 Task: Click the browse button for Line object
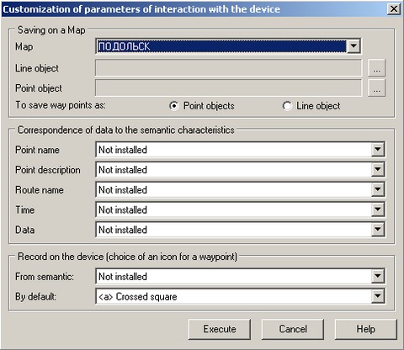point(376,68)
